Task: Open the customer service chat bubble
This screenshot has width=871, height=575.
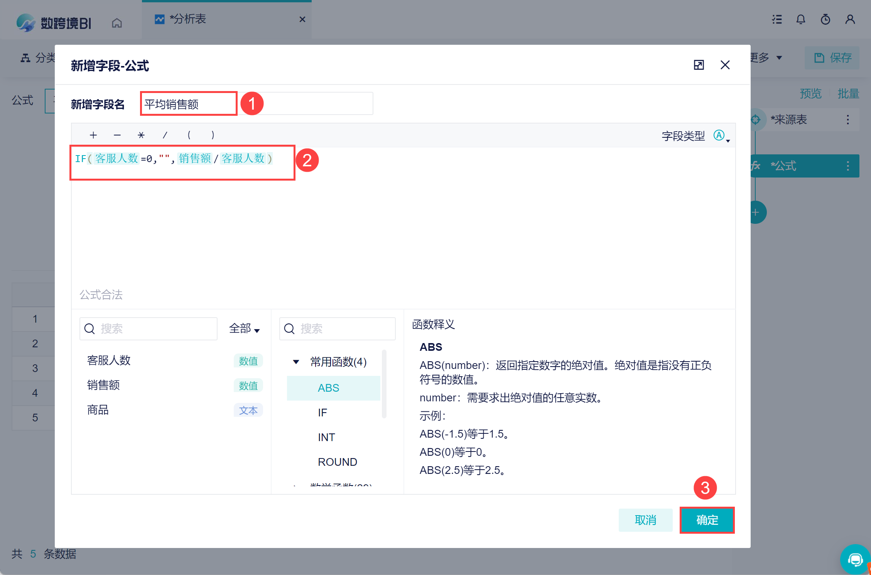Action: point(855,559)
